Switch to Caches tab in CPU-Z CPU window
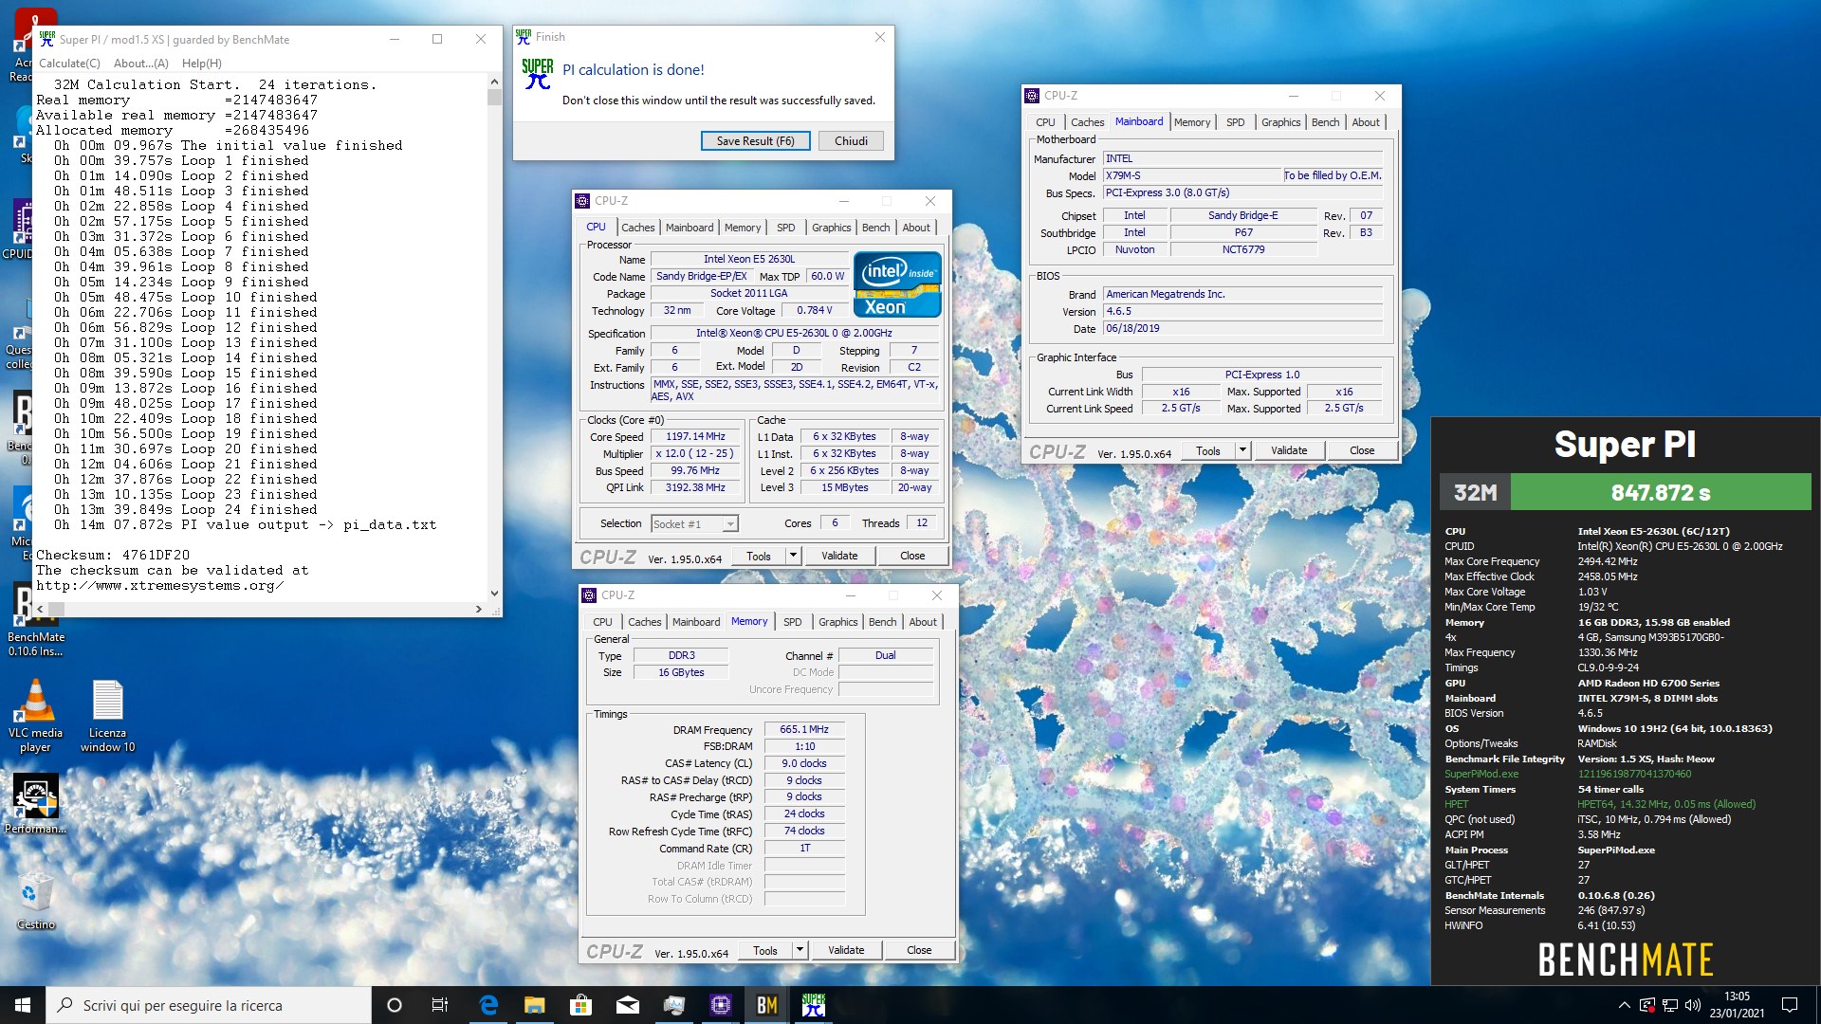This screenshot has width=1821, height=1024. (638, 228)
